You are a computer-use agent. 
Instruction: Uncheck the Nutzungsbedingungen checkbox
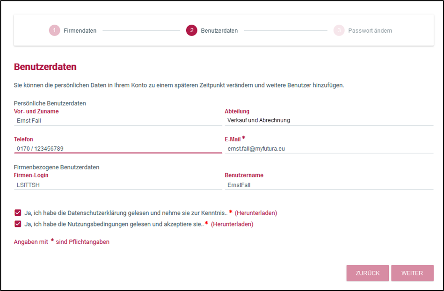point(18,224)
